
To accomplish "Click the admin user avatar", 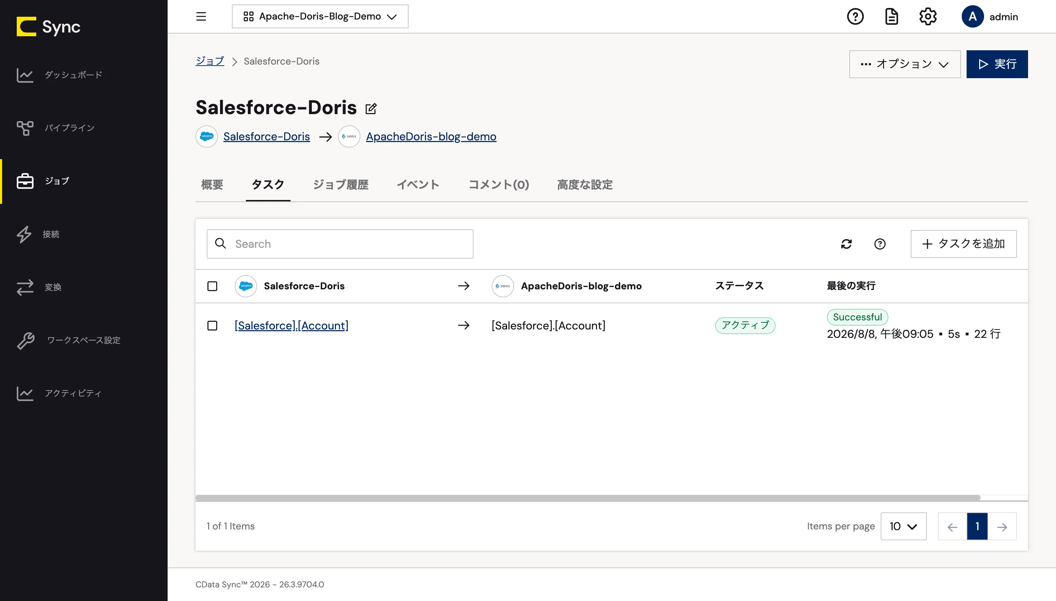I will 972,16.
